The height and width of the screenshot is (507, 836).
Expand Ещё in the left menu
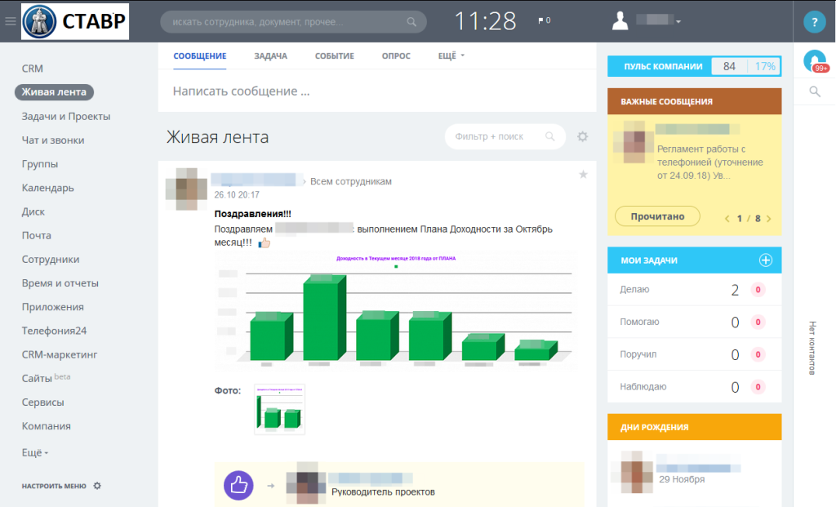[34, 452]
